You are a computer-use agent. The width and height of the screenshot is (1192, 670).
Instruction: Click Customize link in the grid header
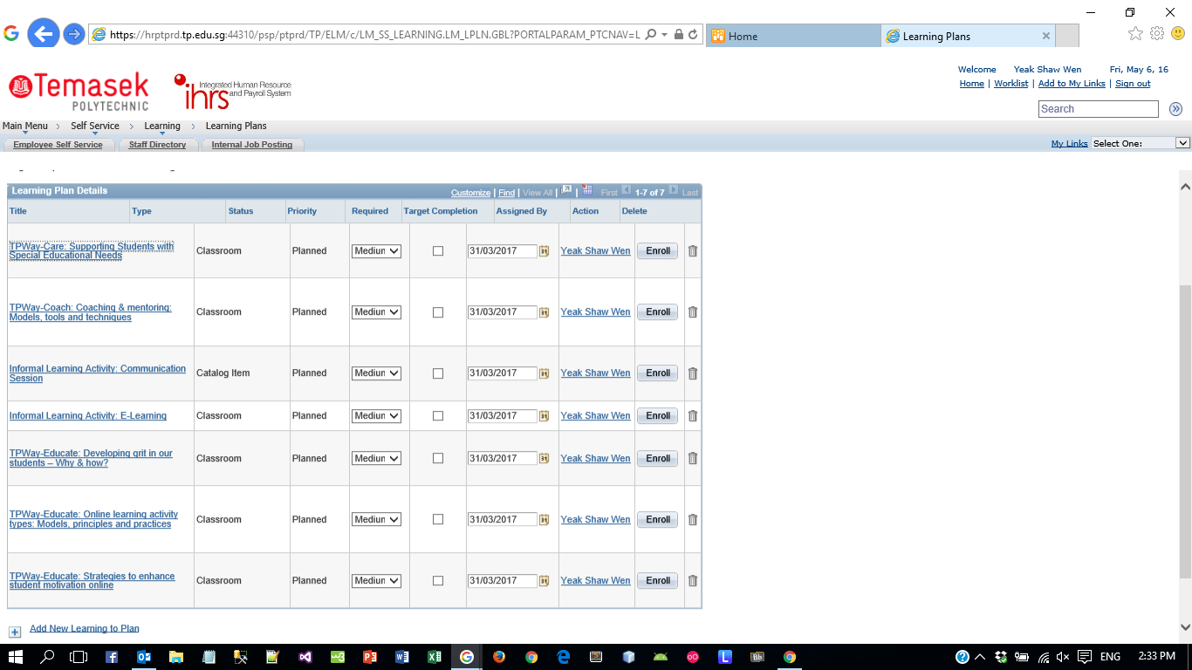click(x=470, y=193)
